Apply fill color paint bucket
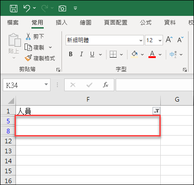Image resolution: width=194 pixels, height=185 pixels. point(134,54)
